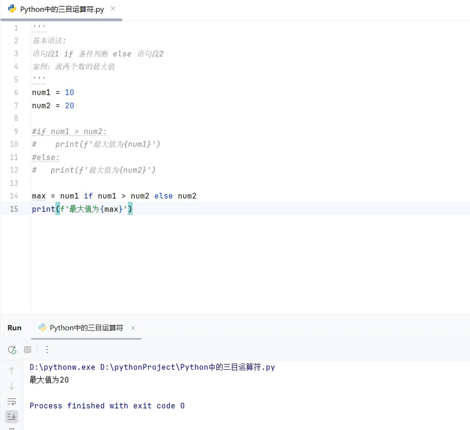Click the 'if' keyword on line 14
The height and width of the screenshot is (430, 470).
88,196
